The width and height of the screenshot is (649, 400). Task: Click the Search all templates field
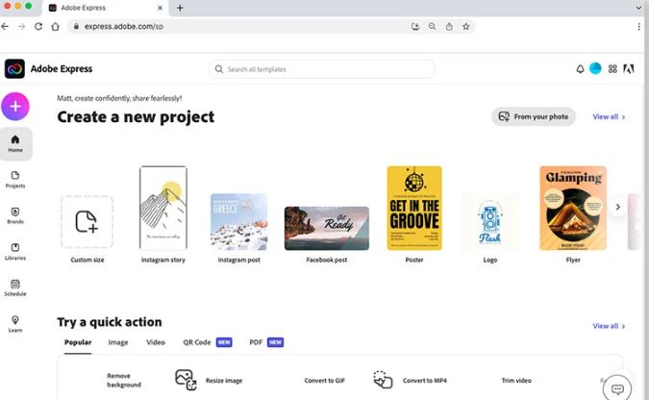(321, 69)
